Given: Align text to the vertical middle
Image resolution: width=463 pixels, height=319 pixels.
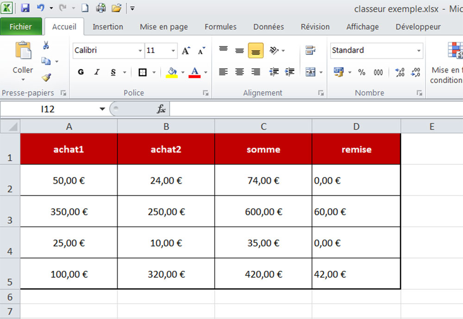Looking at the screenshot, I should coord(239,50).
